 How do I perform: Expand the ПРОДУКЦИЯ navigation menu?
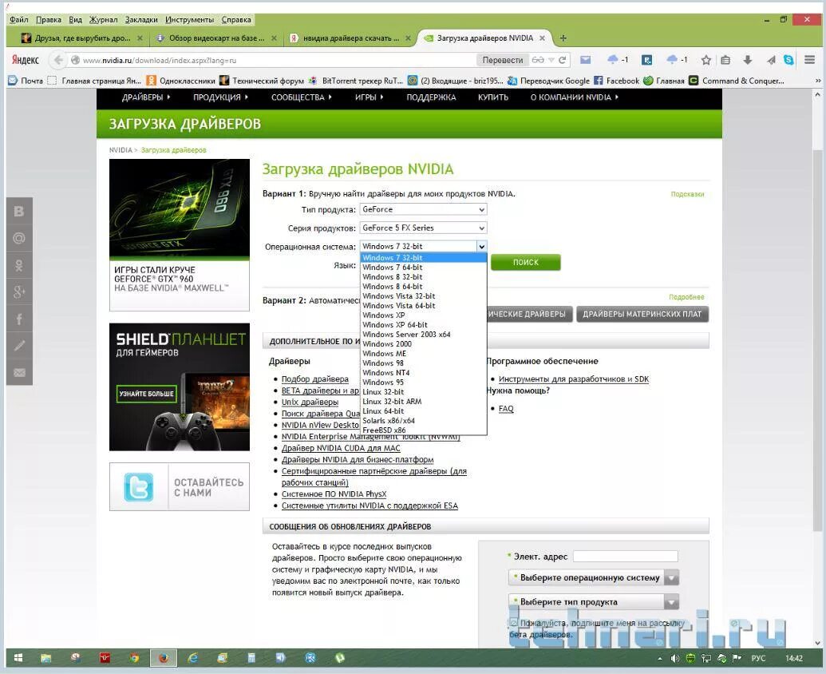[x=220, y=97]
